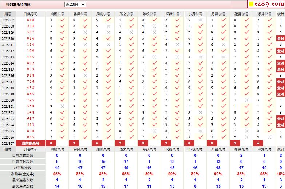Click the gray X in 周南杀号 for row 2025308
Viewport: 285px width, 189px height.
(x=108, y=26)
